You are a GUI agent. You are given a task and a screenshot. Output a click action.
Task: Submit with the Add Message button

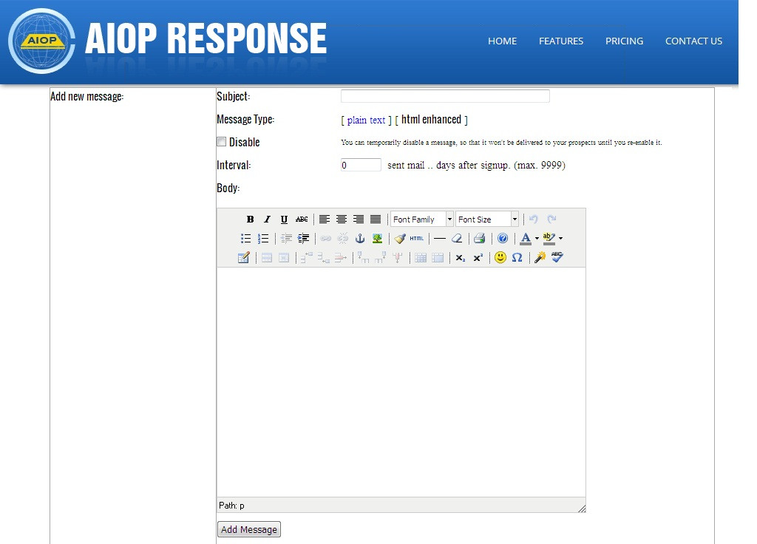click(x=249, y=529)
